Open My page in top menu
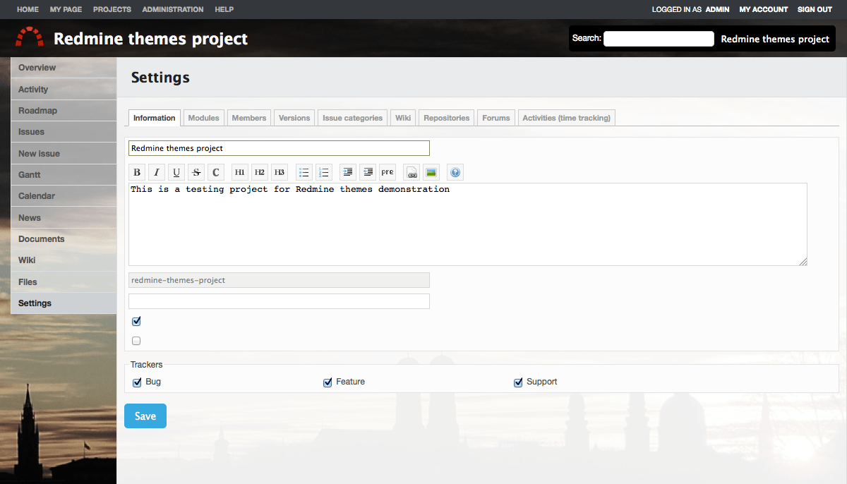The height and width of the screenshot is (484, 847). (x=66, y=9)
